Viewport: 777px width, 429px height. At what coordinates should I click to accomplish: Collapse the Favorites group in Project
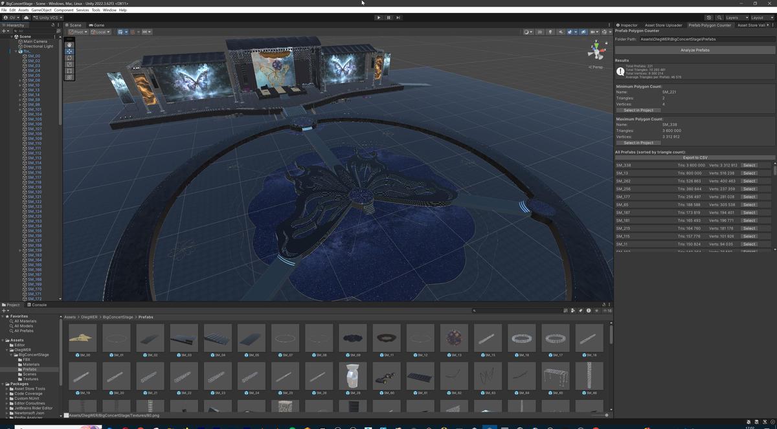[x=3, y=316]
